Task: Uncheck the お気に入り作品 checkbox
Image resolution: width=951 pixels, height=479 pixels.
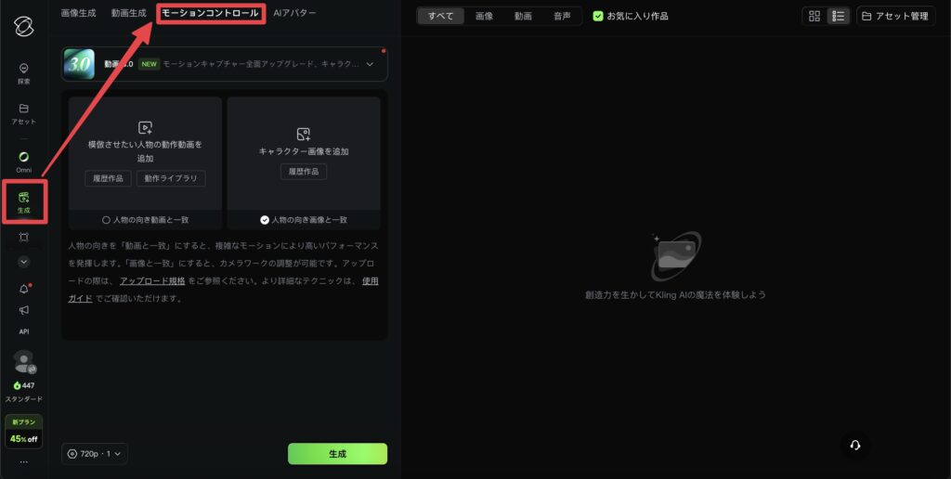Action: click(598, 16)
